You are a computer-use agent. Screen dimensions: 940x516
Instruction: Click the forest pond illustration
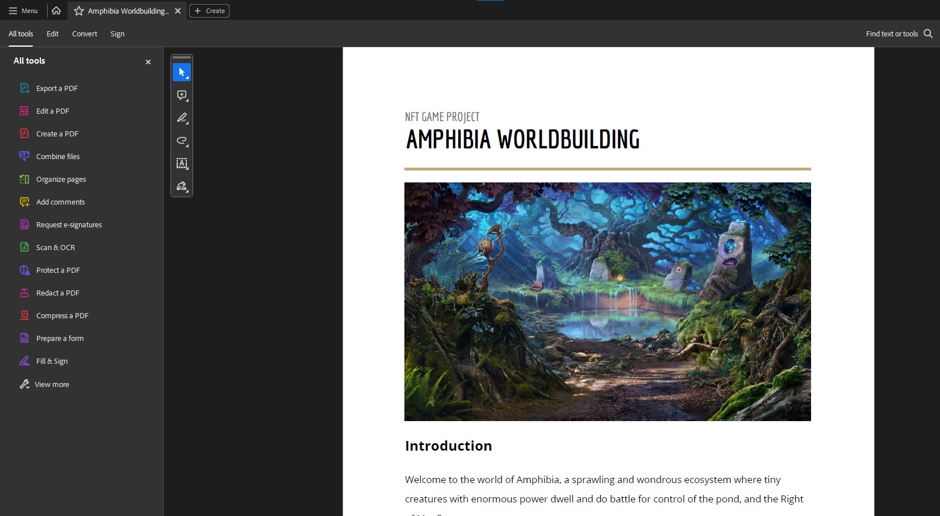pyautogui.click(x=608, y=302)
